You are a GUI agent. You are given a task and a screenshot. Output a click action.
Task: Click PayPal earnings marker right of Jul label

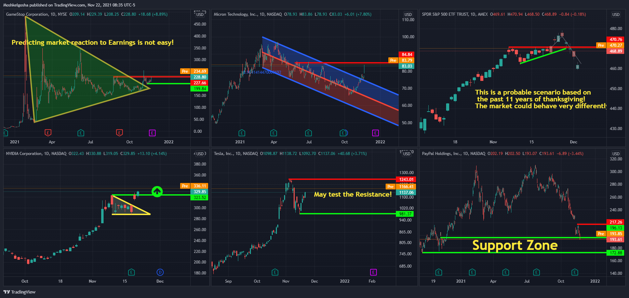[x=536, y=272]
